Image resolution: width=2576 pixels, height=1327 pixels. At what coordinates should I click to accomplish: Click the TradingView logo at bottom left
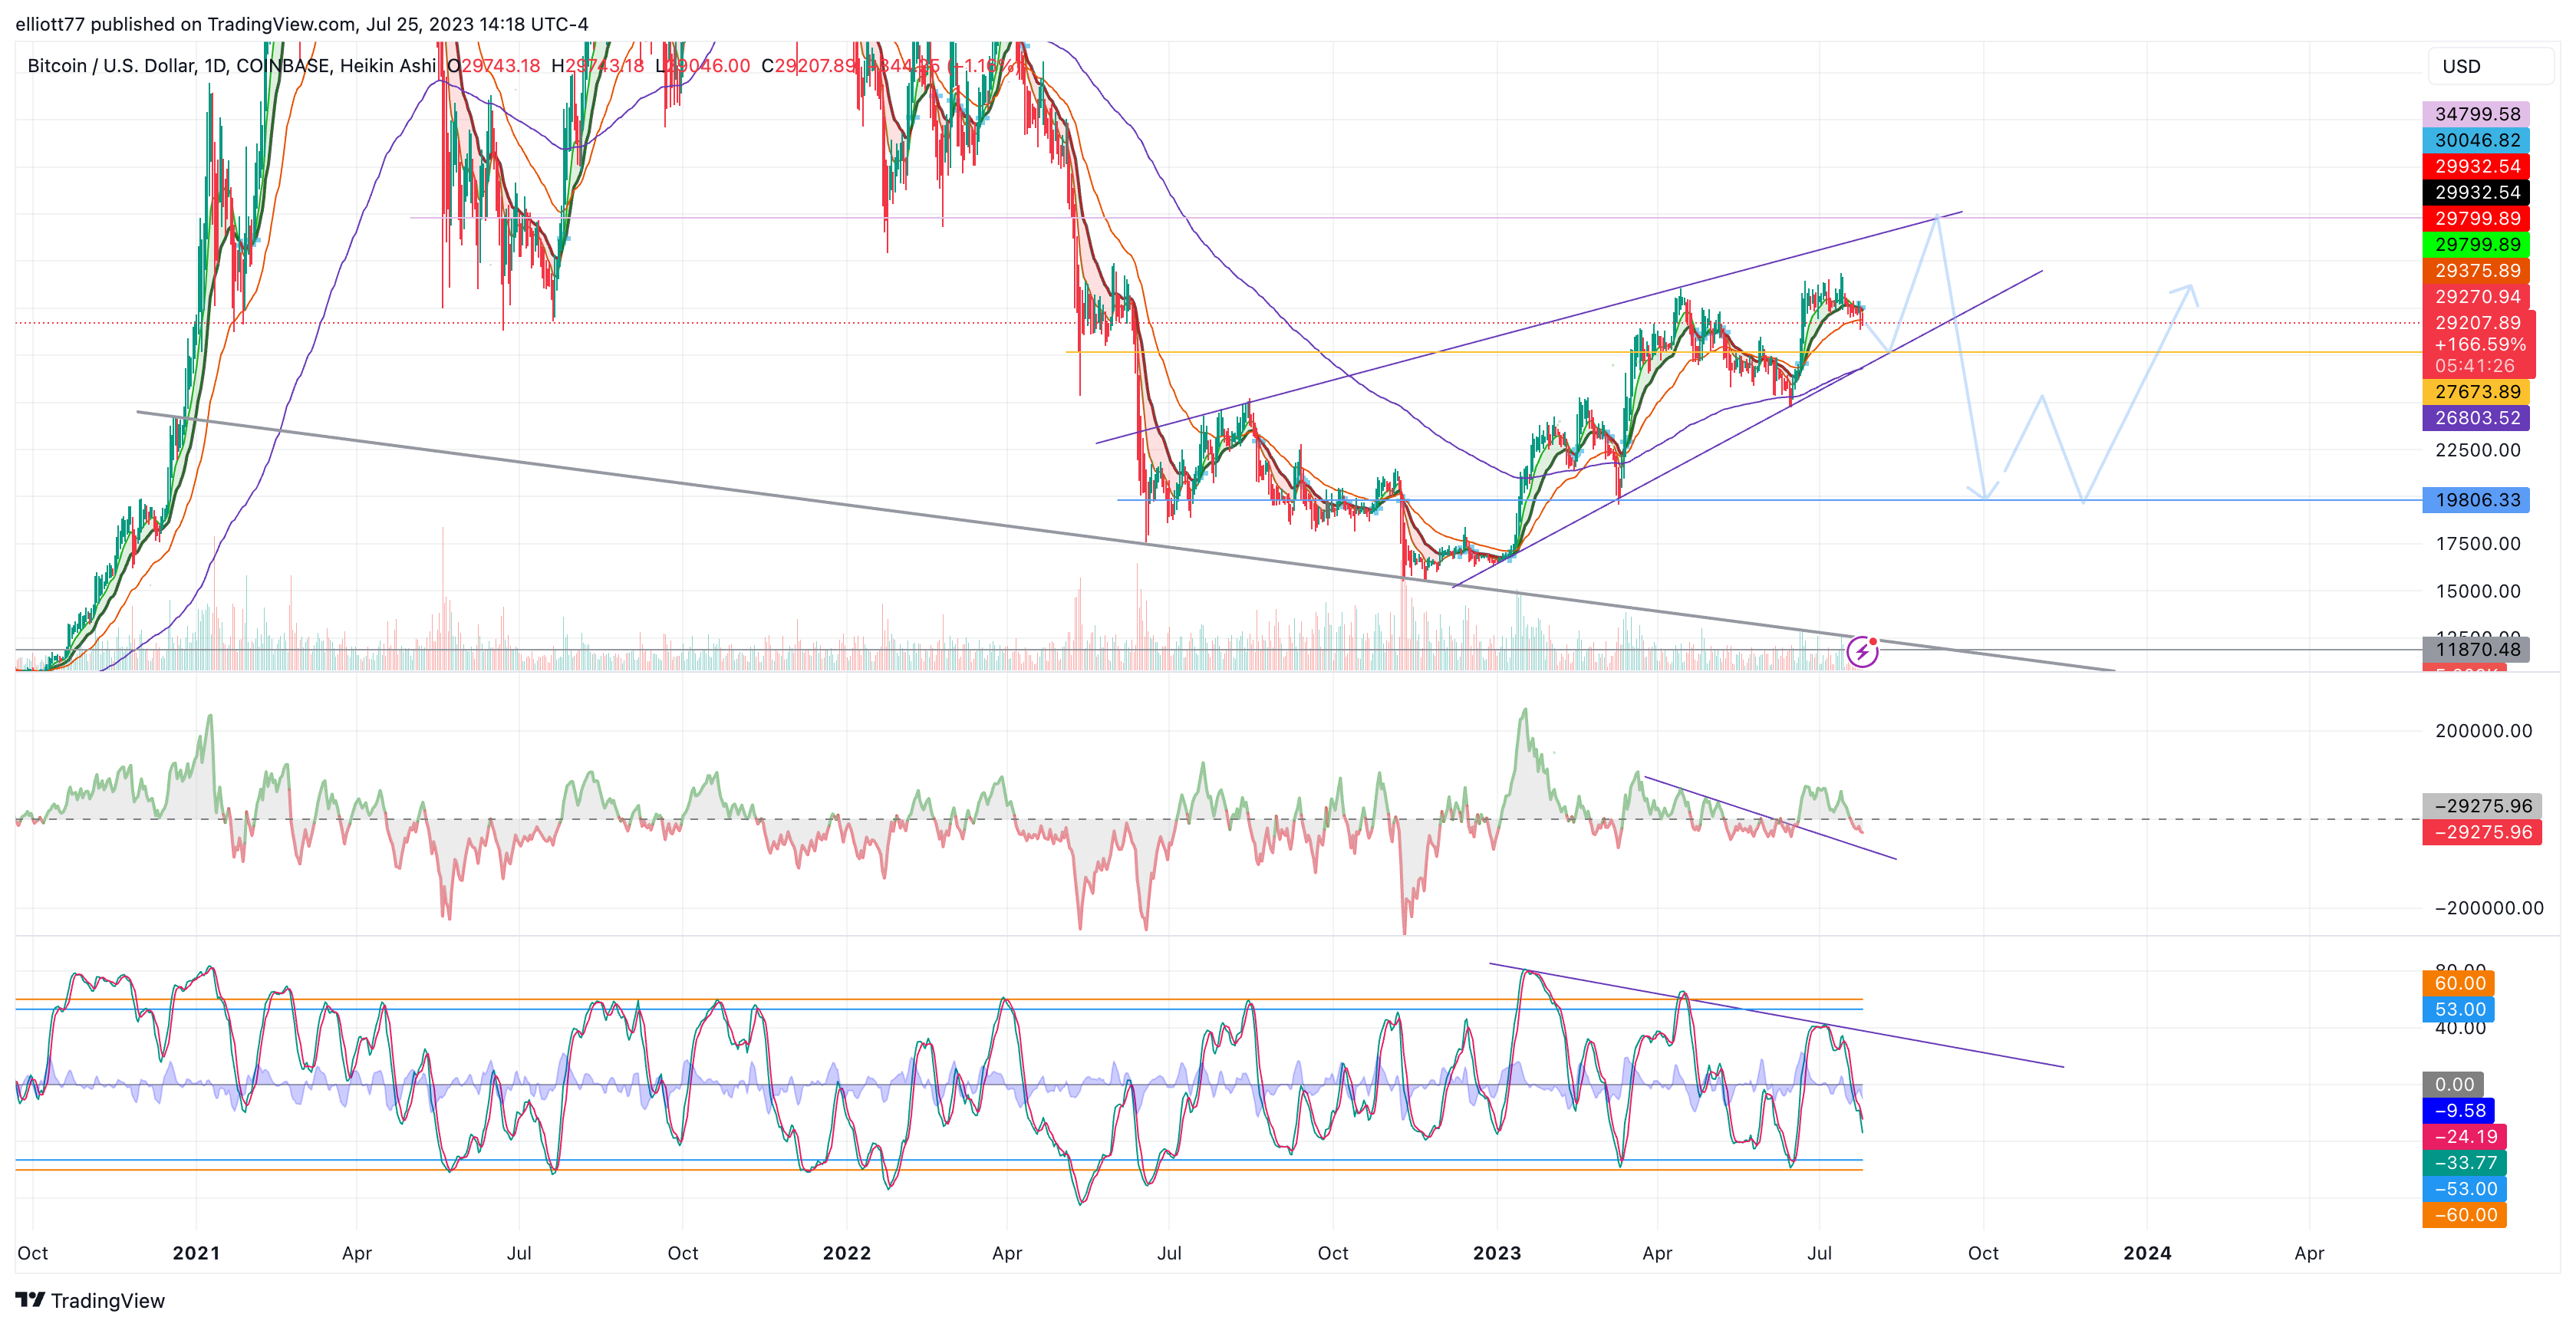pos(90,1300)
